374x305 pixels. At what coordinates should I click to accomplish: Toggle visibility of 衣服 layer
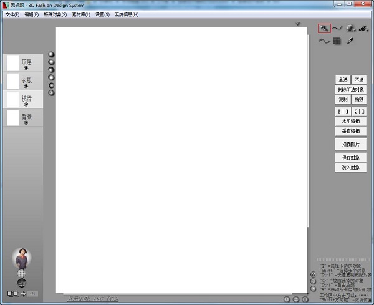pyautogui.click(x=26, y=86)
